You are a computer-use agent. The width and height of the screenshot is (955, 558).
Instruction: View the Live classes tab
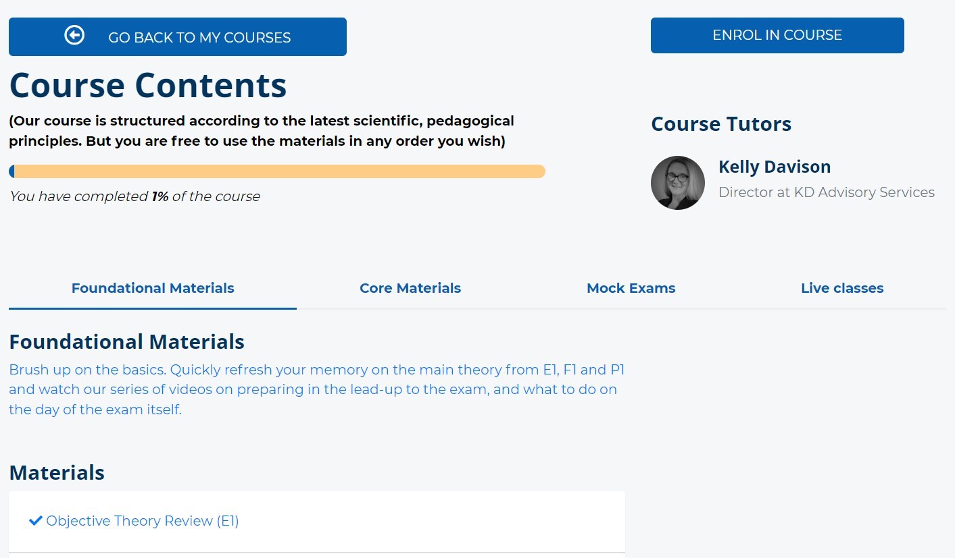coord(841,288)
